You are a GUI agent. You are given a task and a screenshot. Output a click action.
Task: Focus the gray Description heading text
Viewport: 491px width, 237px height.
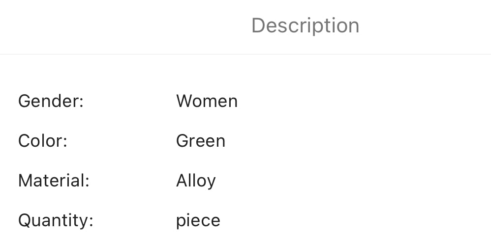click(305, 26)
